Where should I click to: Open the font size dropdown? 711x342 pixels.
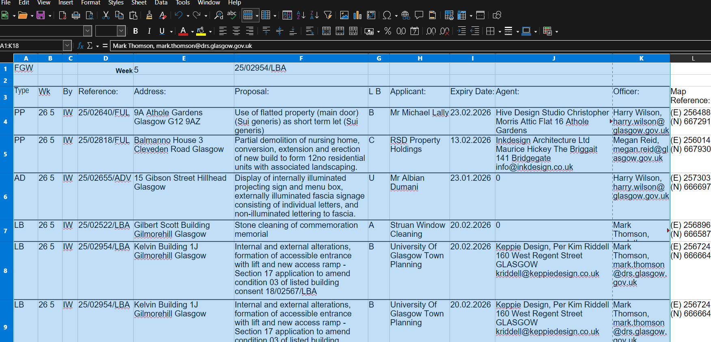click(x=121, y=31)
